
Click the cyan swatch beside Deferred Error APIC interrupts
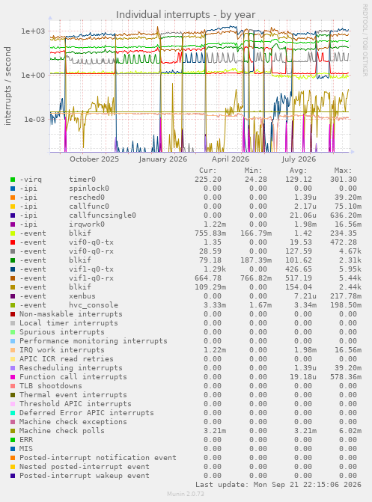tap(13, 413)
